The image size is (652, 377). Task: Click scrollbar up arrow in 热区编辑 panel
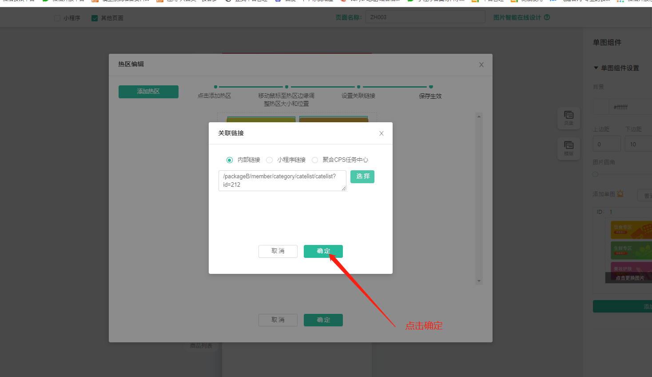pos(479,116)
